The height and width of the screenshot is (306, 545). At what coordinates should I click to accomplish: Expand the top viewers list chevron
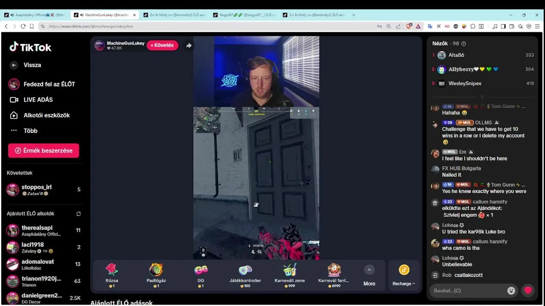(482, 97)
